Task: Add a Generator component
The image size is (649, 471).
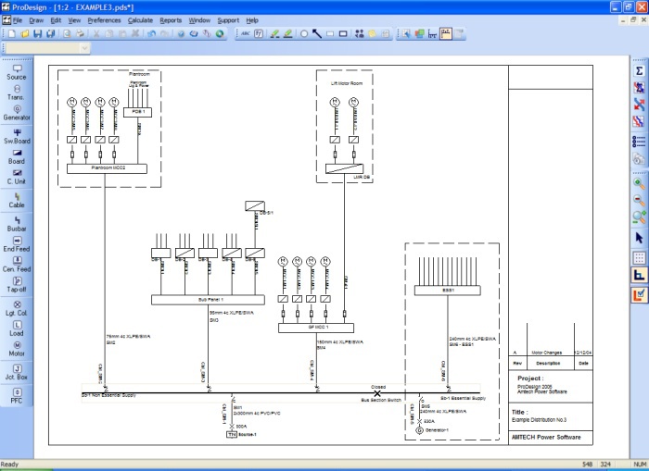Action: [x=17, y=113]
